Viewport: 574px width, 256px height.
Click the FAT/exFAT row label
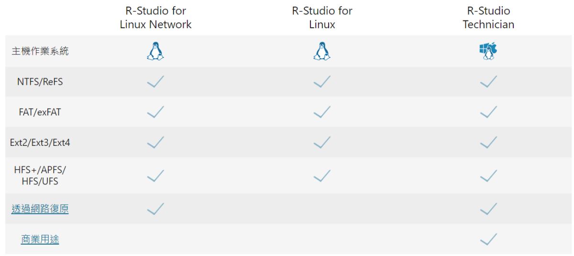coord(40,113)
